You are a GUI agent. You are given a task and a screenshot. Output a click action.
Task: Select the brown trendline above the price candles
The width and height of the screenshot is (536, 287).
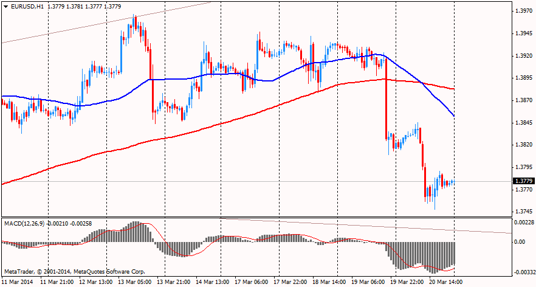pos(106,22)
